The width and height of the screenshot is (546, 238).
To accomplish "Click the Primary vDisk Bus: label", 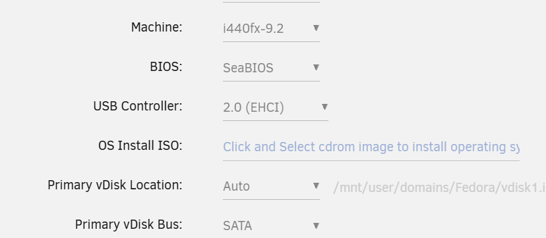I will pos(129,225).
